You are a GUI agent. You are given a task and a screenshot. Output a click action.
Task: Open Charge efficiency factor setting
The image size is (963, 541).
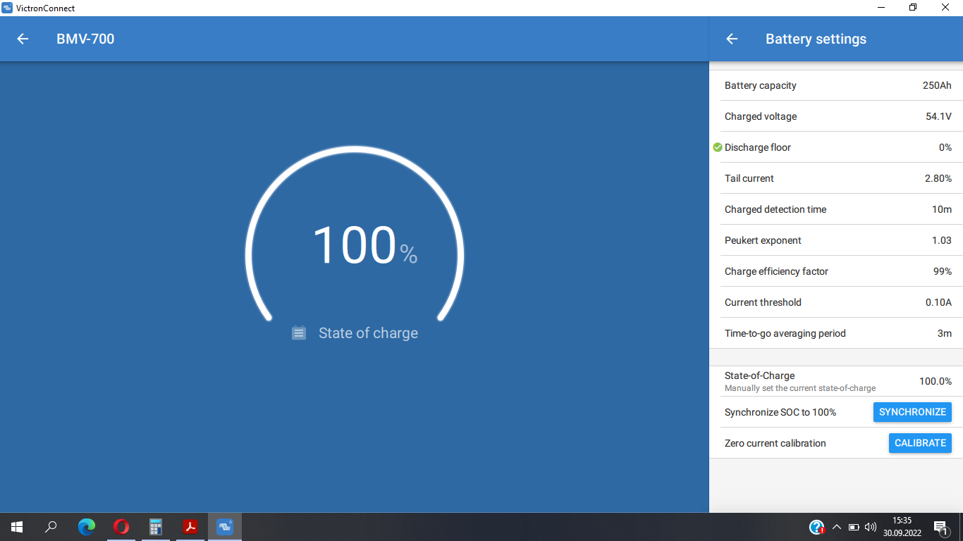pyautogui.click(x=838, y=271)
